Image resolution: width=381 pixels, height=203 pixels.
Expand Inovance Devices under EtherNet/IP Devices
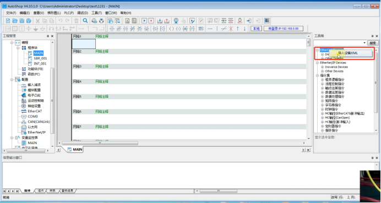[x=323, y=67]
